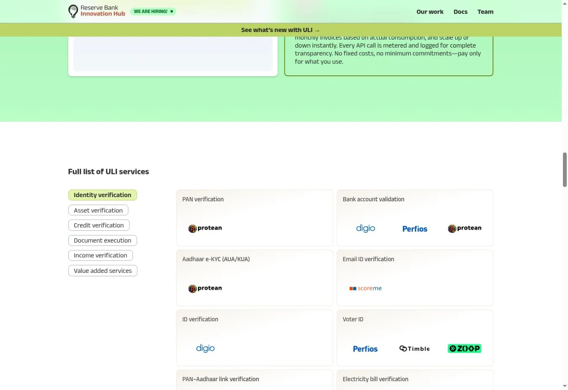Click the page vertical scrollbar thumb
This screenshot has width=568, height=390.
[565, 170]
